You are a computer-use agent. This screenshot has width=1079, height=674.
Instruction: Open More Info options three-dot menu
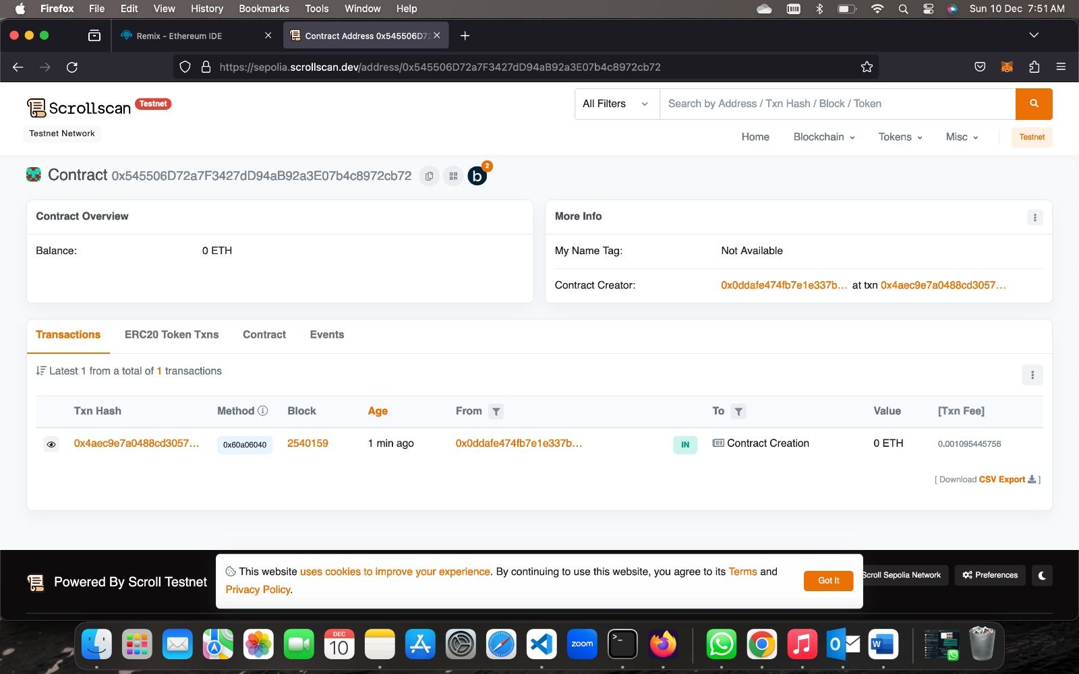coord(1034,217)
